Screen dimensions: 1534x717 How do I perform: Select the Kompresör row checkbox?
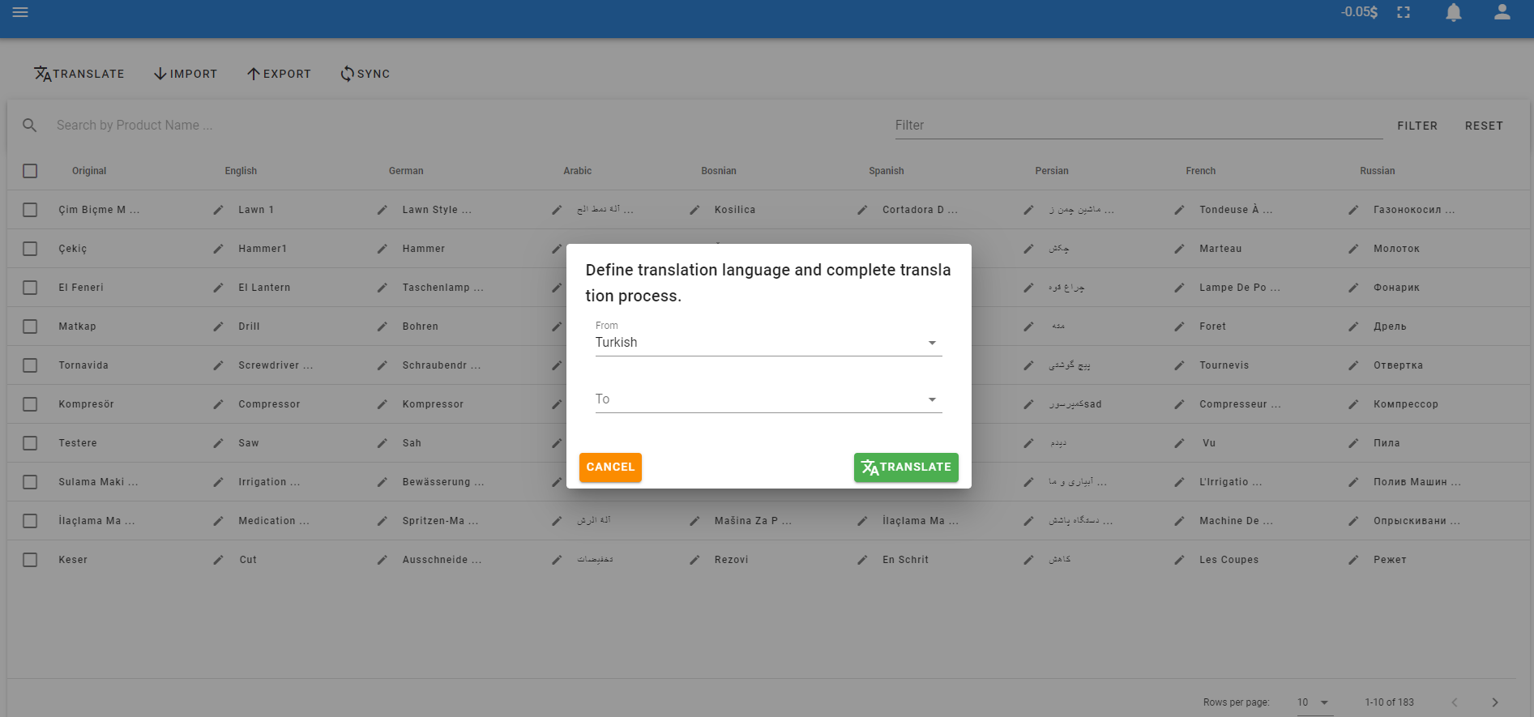pos(30,404)
